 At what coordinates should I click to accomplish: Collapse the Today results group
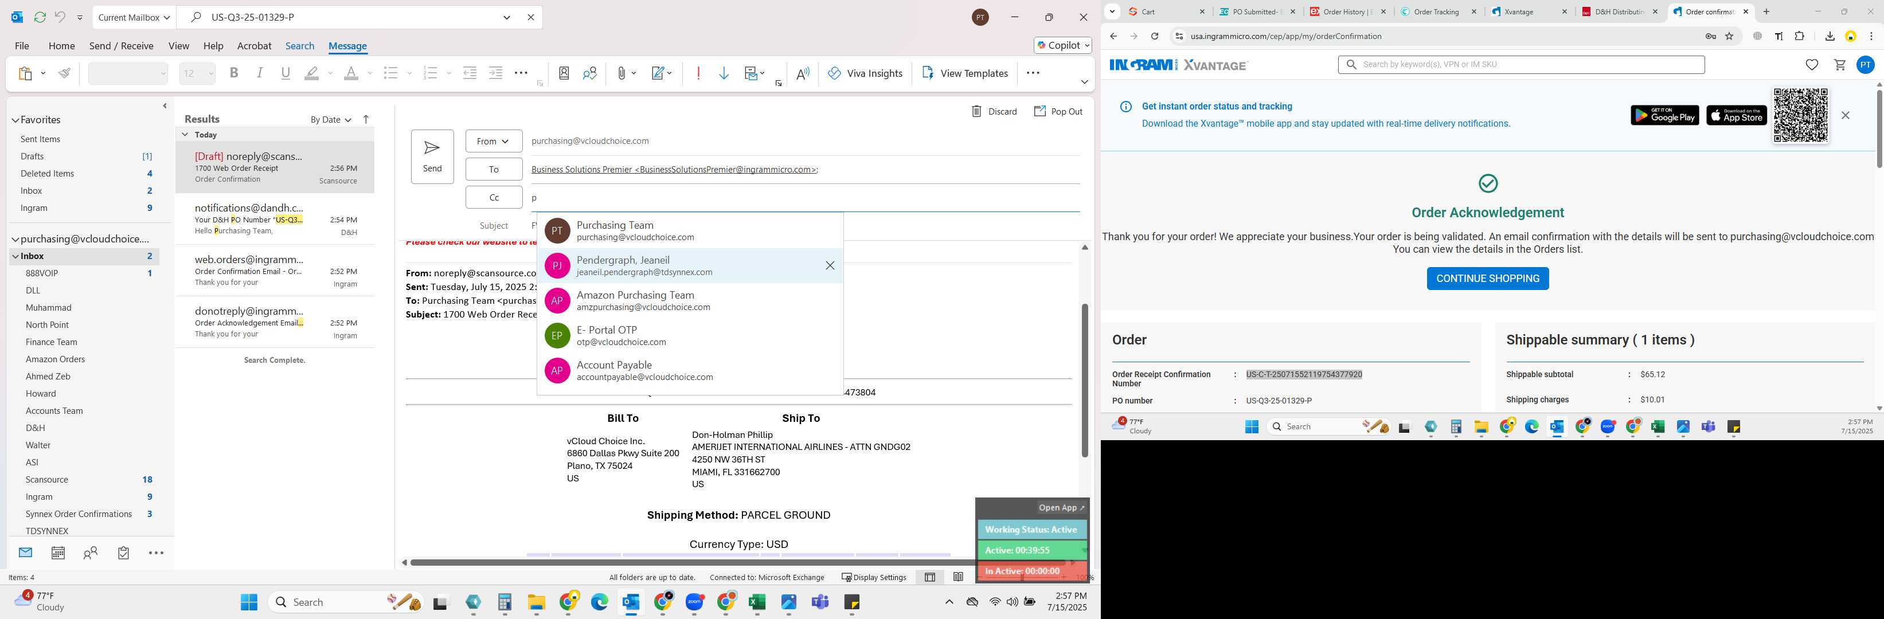pos(185,135)
